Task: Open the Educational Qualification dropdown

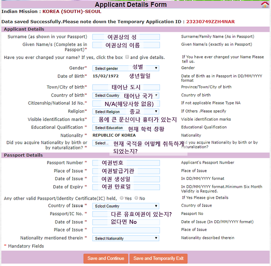Action: 126,128
